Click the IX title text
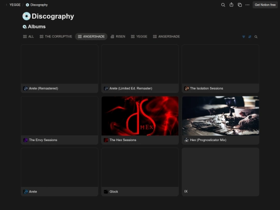280x210 pixels. (186, 191)
